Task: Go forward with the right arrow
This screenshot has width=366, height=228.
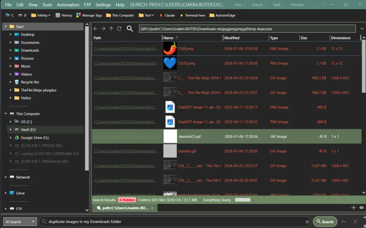Action: click(103, 28)
